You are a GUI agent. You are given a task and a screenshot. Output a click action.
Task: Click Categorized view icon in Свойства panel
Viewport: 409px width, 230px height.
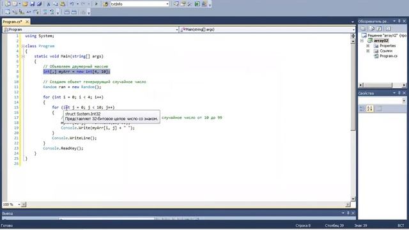tap(362, 109)
